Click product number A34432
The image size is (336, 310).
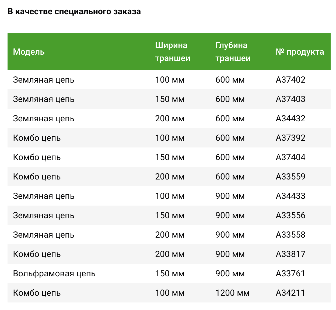(290, 118)
